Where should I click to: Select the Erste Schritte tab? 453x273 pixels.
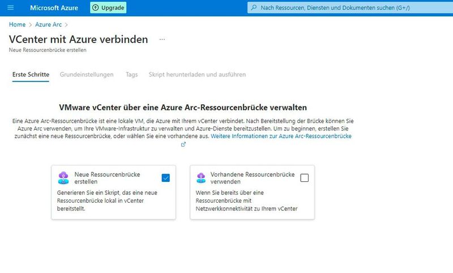tap(31, 75)
